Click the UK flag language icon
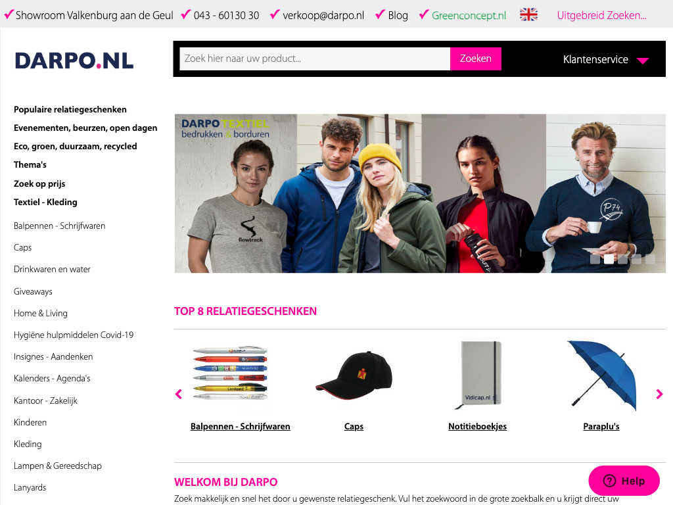 click(528, 15)
